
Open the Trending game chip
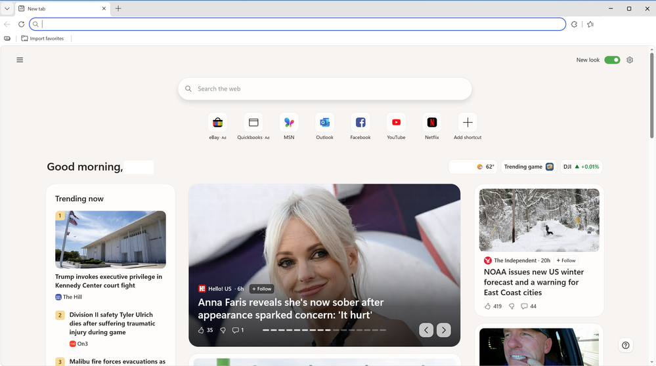pyautogui.click(x=529, y=167)
